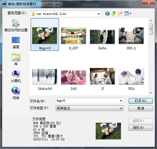
Task: Select the 5f2c thumbnail
Action: tap(131, 76)
